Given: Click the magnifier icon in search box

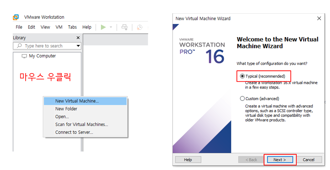Looking at the screenshot, I should (19, 45).
